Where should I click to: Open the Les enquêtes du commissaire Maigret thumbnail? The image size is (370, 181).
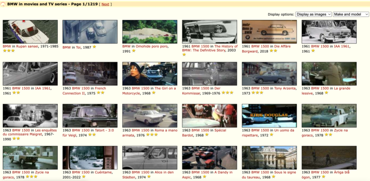(30, 115)
